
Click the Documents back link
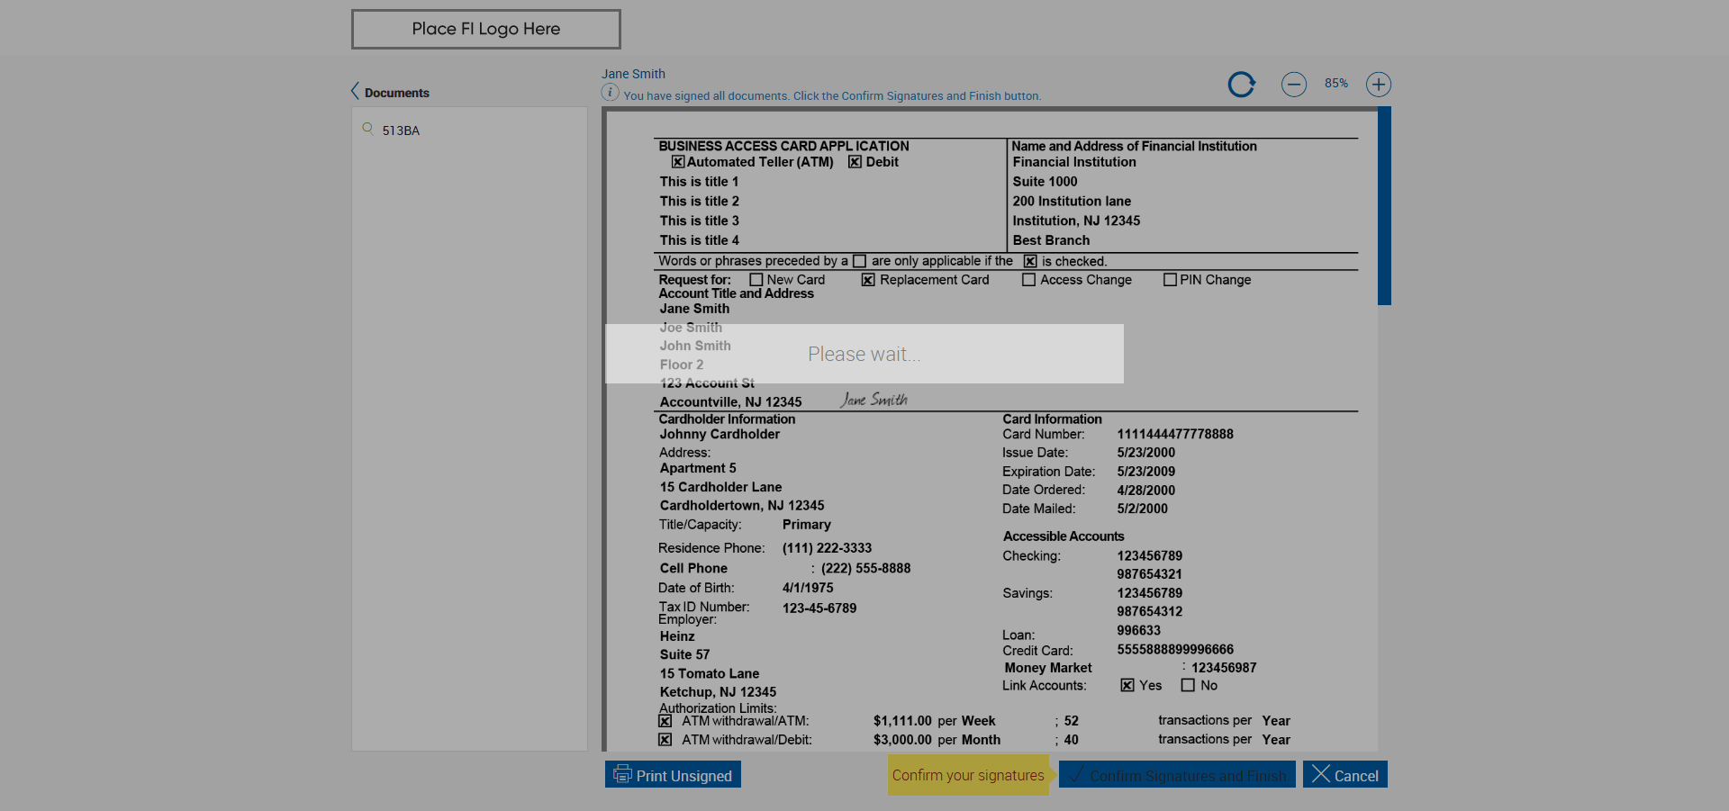[x=396, y=93]
